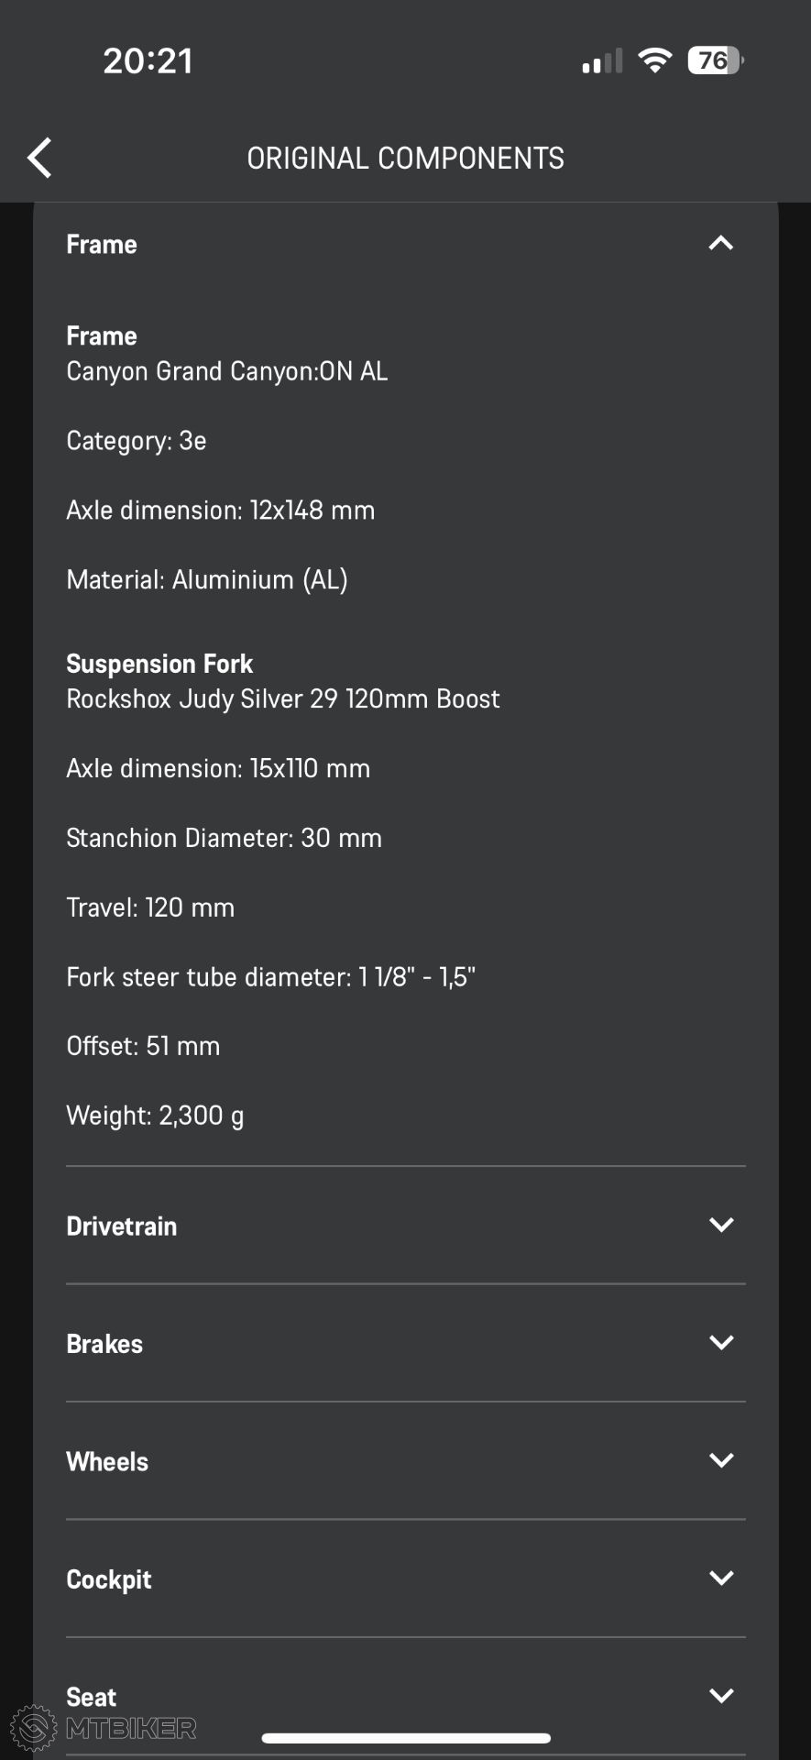Expand the Drivetrain section chevron
Image resolution: width=811 pixels, height=1760 pixels.
(x=721, y=1225)
